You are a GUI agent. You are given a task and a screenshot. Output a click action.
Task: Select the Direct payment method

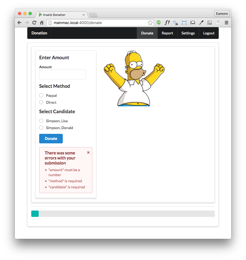[41, 102]
